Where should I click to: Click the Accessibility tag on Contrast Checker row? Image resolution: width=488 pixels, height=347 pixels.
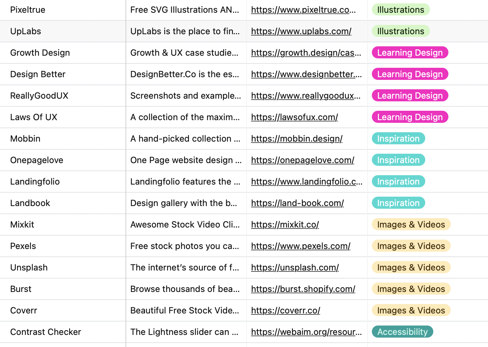coord(402,332)
